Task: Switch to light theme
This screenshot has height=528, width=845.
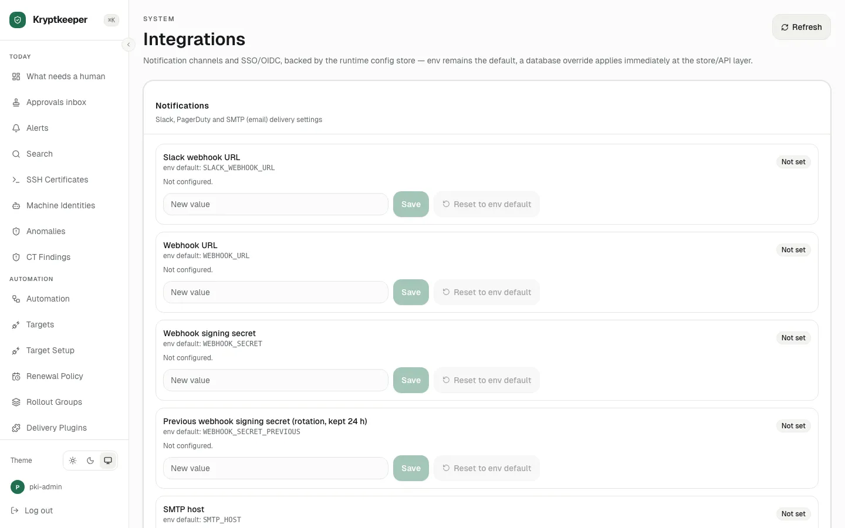Action: (x=73, y=461)
